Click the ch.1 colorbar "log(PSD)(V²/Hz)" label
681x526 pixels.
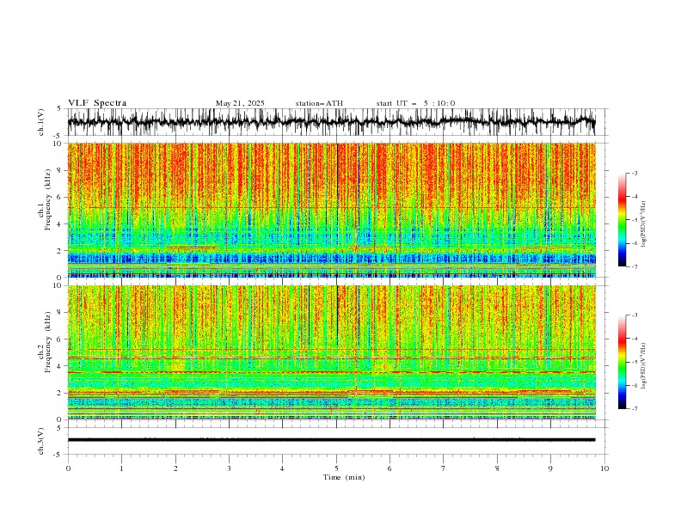(x=643, y=224)
